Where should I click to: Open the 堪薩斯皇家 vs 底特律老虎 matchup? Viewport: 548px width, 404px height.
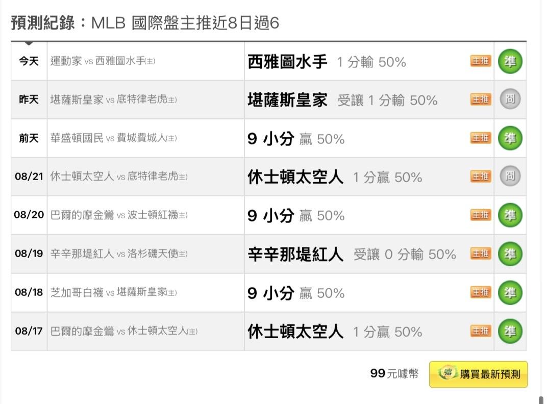click(114, 99)
